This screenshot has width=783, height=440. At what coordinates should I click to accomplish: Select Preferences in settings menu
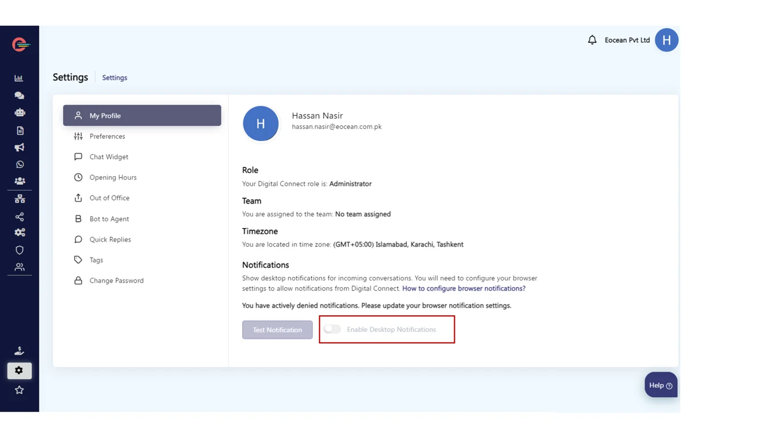107,136
